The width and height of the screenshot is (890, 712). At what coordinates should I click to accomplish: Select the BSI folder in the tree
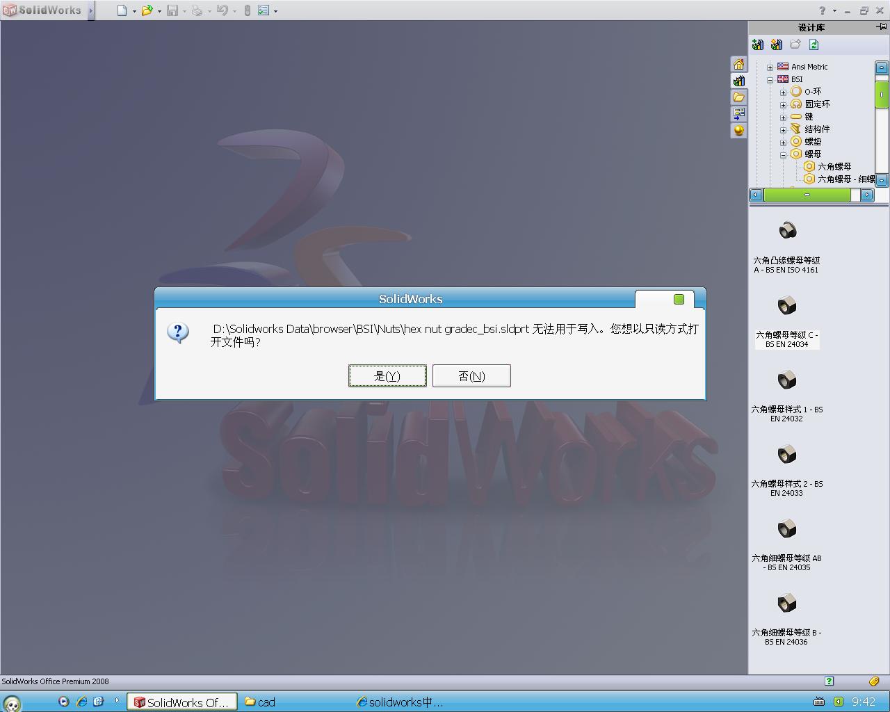(x=797, y=79)
